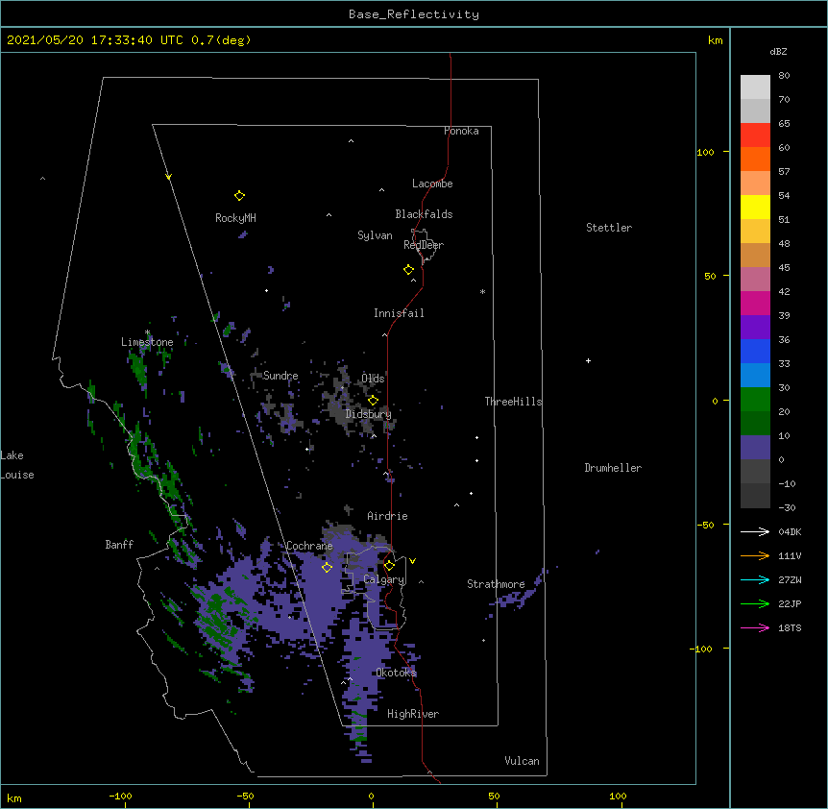Image resolution: width=828 pixels, height=809 pixels.
Task: Click the Limestone label
Action: (x=147, y=342)
